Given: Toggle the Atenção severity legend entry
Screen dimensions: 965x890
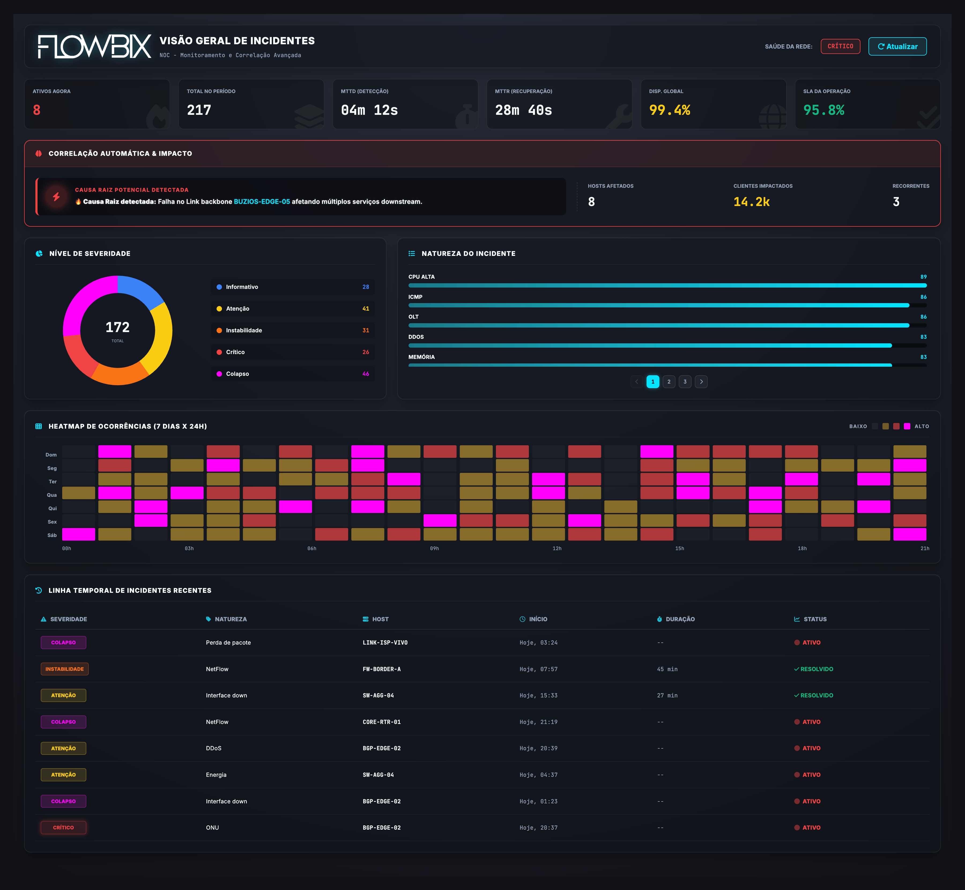Looking at the screenshot, I should [293, 309].
